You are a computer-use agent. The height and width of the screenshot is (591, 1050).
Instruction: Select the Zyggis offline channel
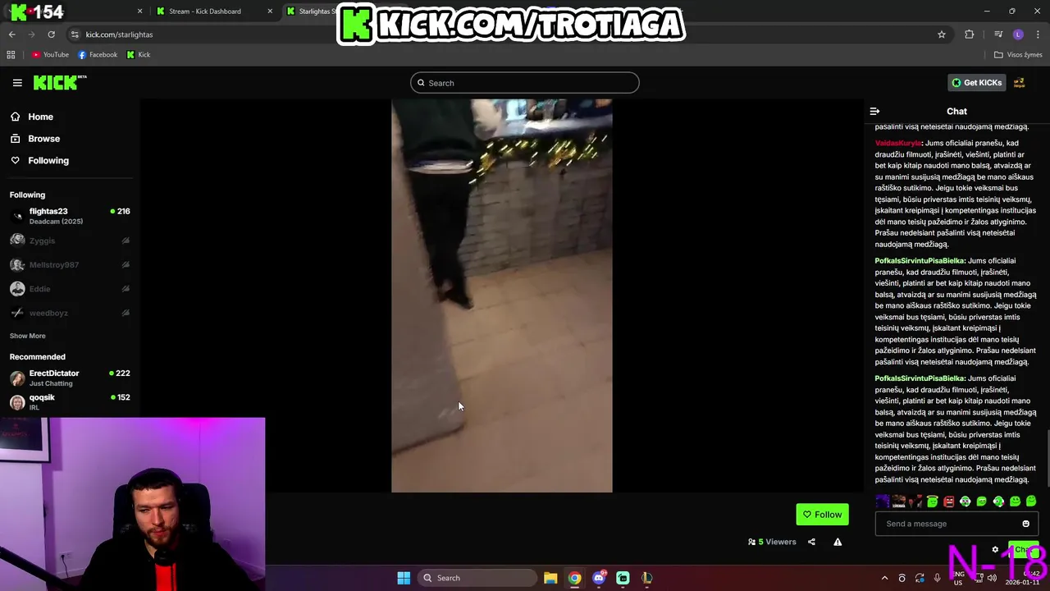click(x=70, y=241)
